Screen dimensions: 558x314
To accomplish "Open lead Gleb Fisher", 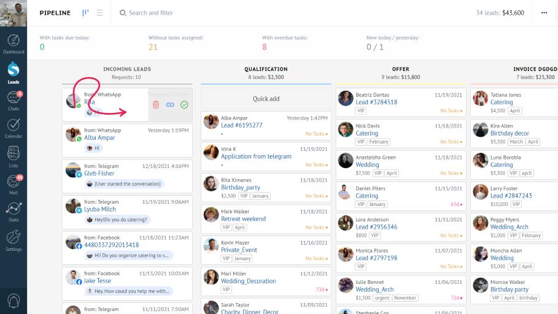I will tap(99, 174).
